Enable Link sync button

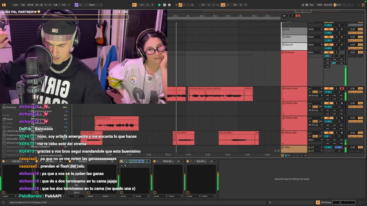pos(15,5)
